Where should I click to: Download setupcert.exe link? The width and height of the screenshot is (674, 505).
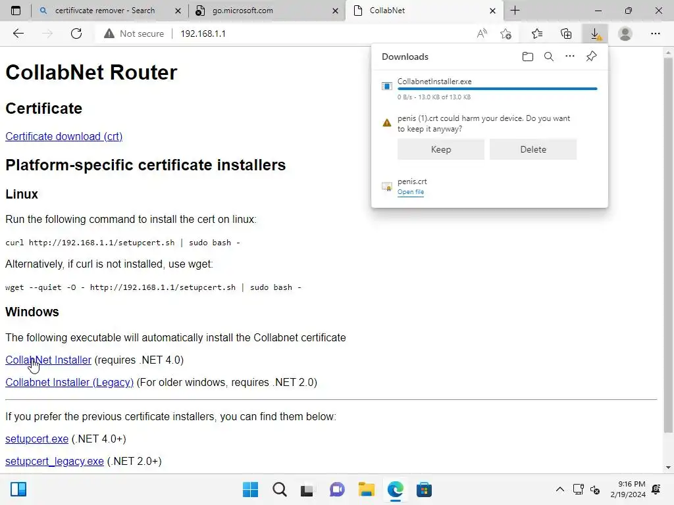tap(37, 439)
